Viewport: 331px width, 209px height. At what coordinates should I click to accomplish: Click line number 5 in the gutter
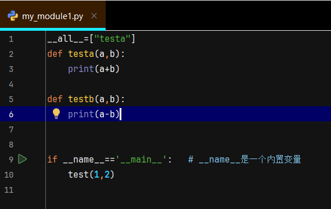click(11, 99)
